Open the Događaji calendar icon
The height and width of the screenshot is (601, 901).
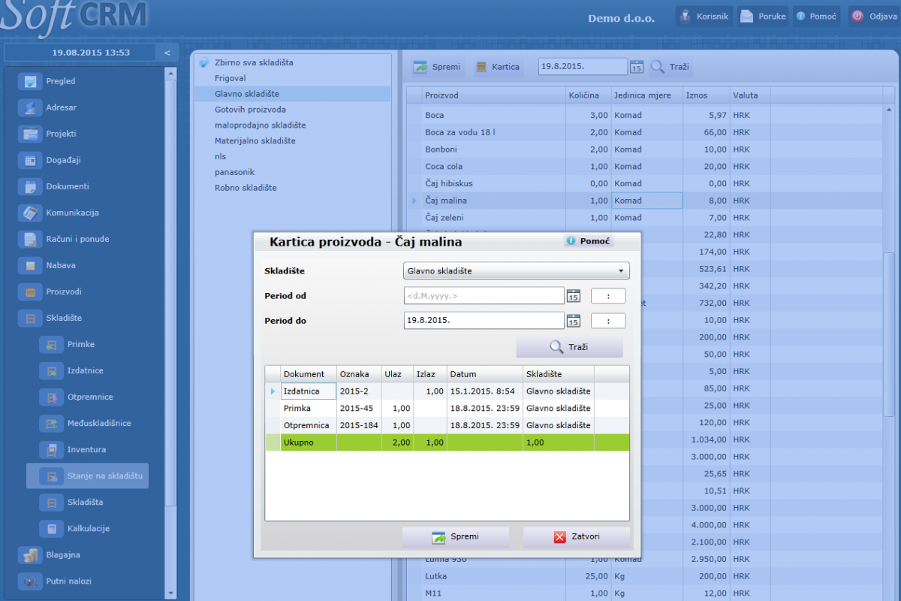[30, 160]
